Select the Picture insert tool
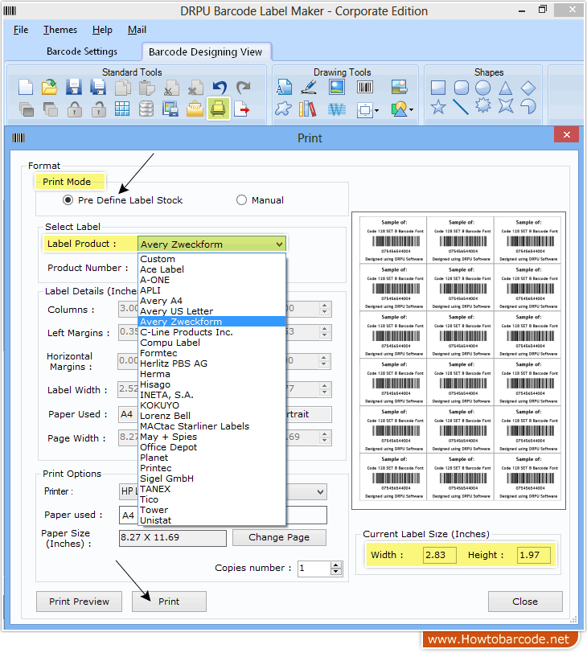The width and height of the screenshot is (587, 653). click(x=336, y=88)
